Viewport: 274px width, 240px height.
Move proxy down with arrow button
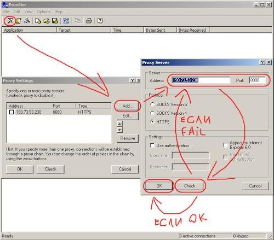(x=119, y=130)
